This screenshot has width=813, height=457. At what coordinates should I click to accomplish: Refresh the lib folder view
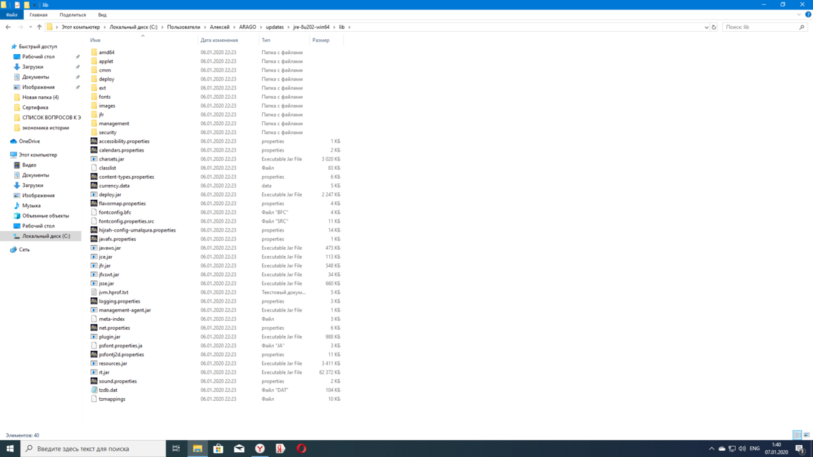coord(713,27)
